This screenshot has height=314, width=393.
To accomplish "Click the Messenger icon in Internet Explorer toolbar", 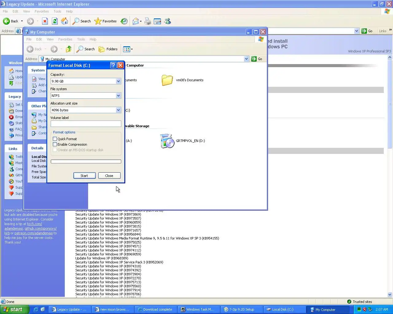I will pos(167,21).
